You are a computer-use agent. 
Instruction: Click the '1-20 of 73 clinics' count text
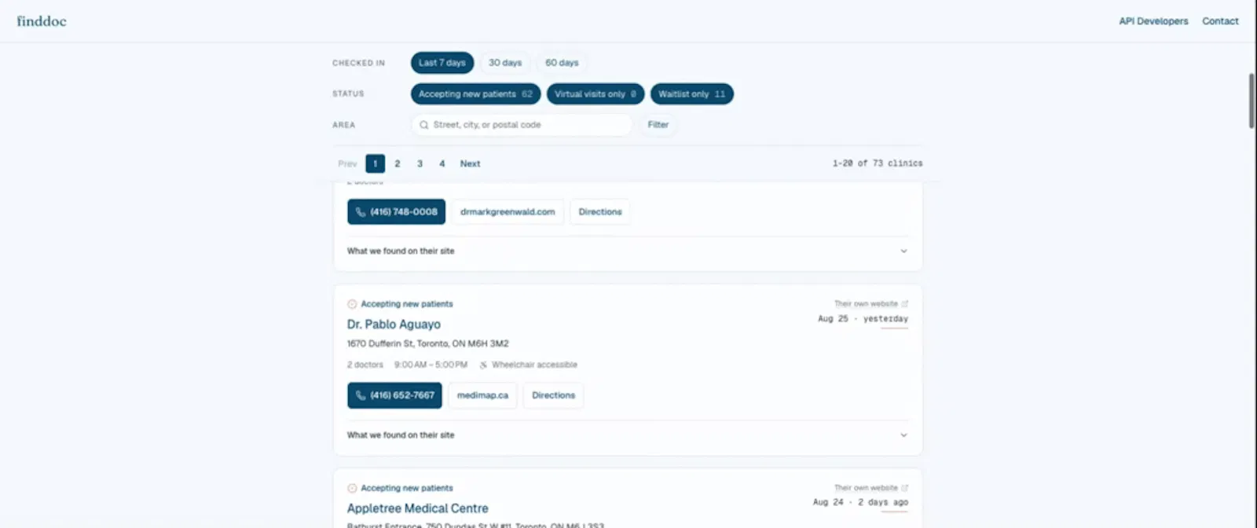pos(878,163)
